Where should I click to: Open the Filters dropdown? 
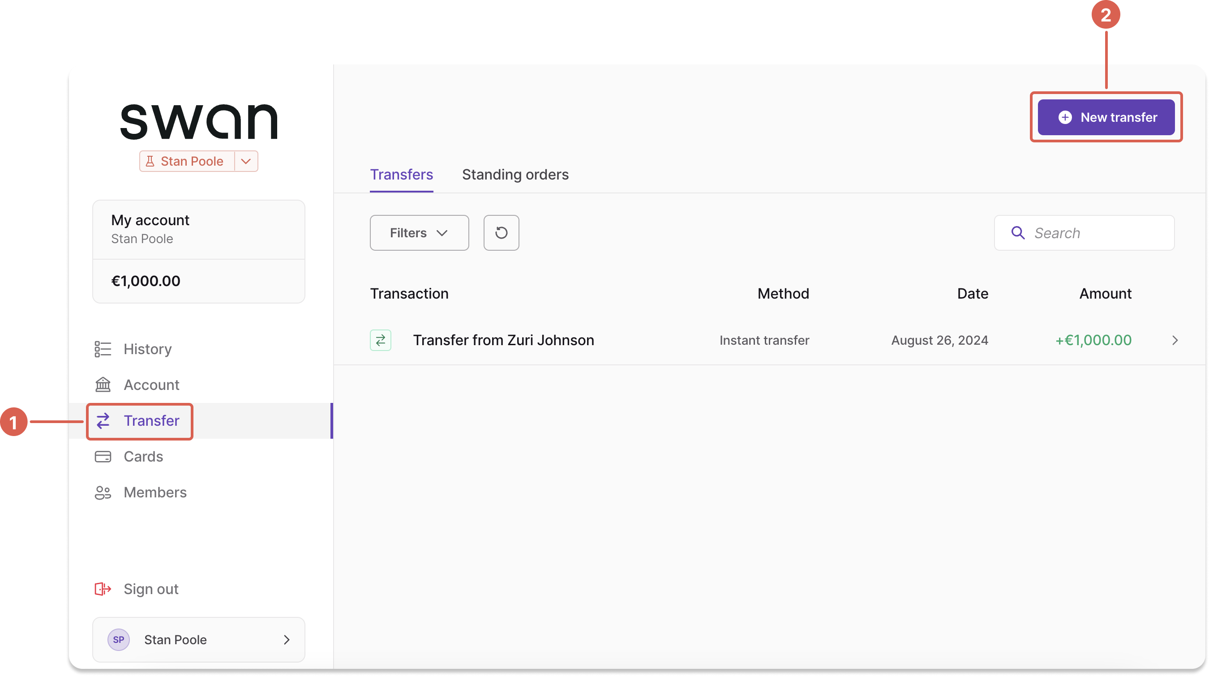[419, 233]
